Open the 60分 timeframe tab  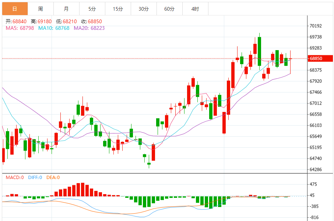(169, 9)
